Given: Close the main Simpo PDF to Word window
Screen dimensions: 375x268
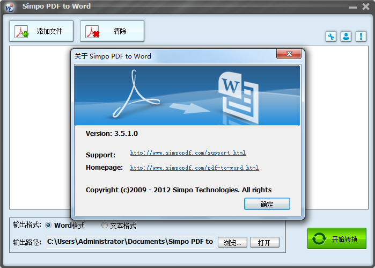Looking at the screenshot, I should click(366, 6).
